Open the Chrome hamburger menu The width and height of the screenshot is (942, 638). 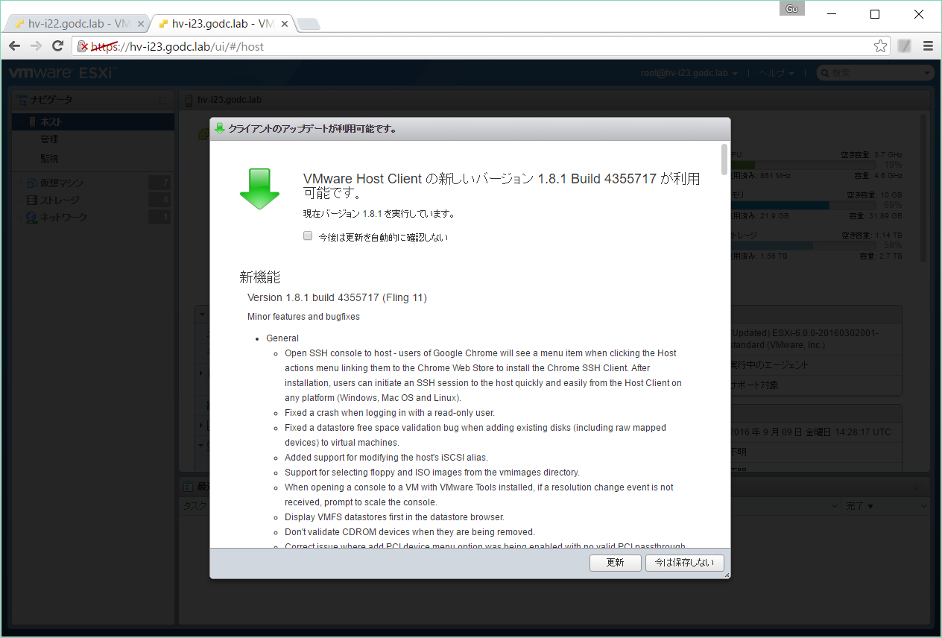pos(928,46)
